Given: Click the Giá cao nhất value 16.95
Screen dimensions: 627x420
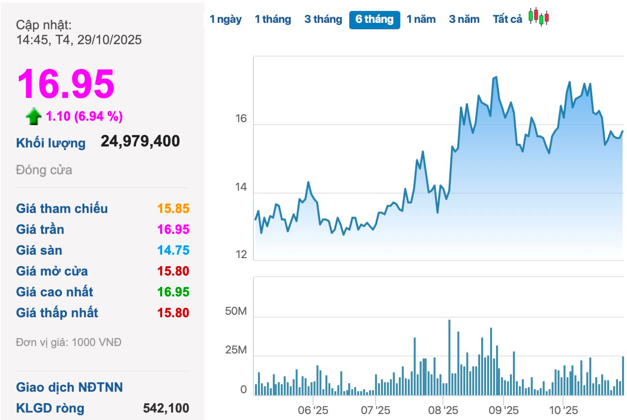Looking at the screenshot, I should [x=174, y=292].
